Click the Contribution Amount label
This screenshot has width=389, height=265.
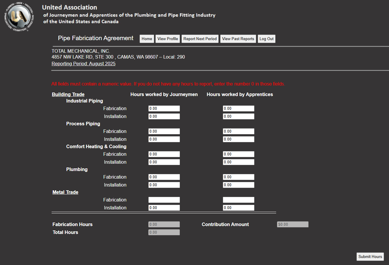(225, 224)
